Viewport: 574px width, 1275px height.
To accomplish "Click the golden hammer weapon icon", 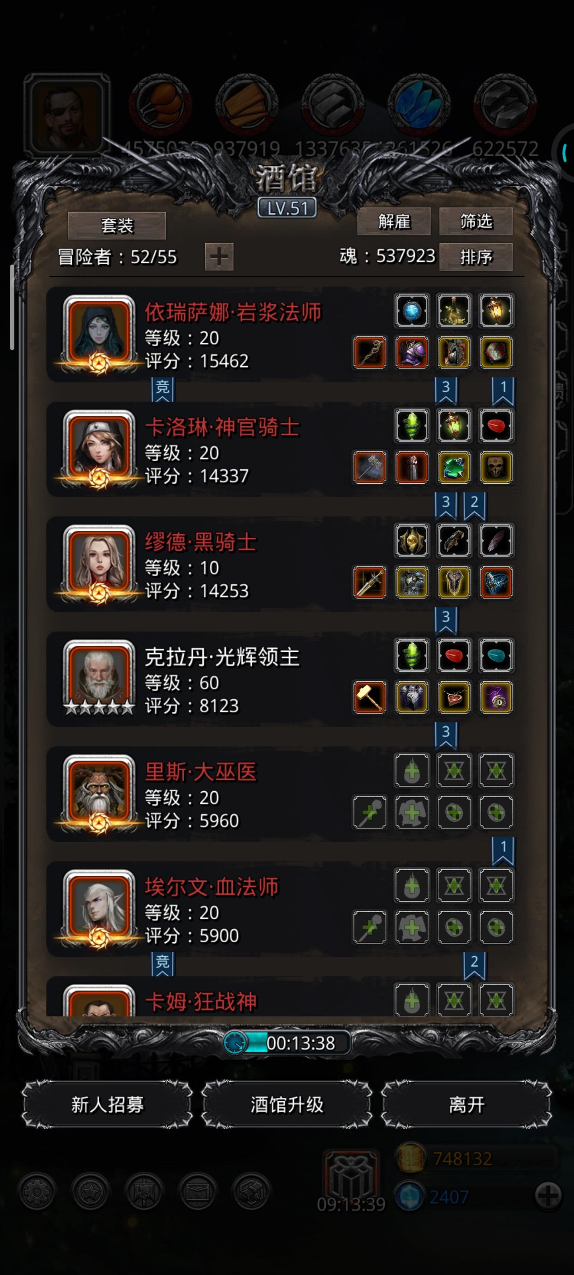I will click(370, 697).
